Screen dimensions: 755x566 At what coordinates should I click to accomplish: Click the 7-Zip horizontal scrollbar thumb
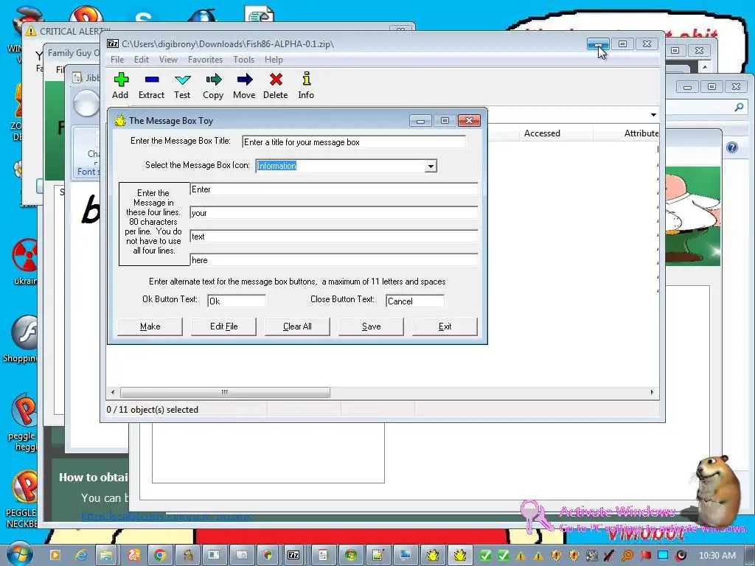coord(225,392)
